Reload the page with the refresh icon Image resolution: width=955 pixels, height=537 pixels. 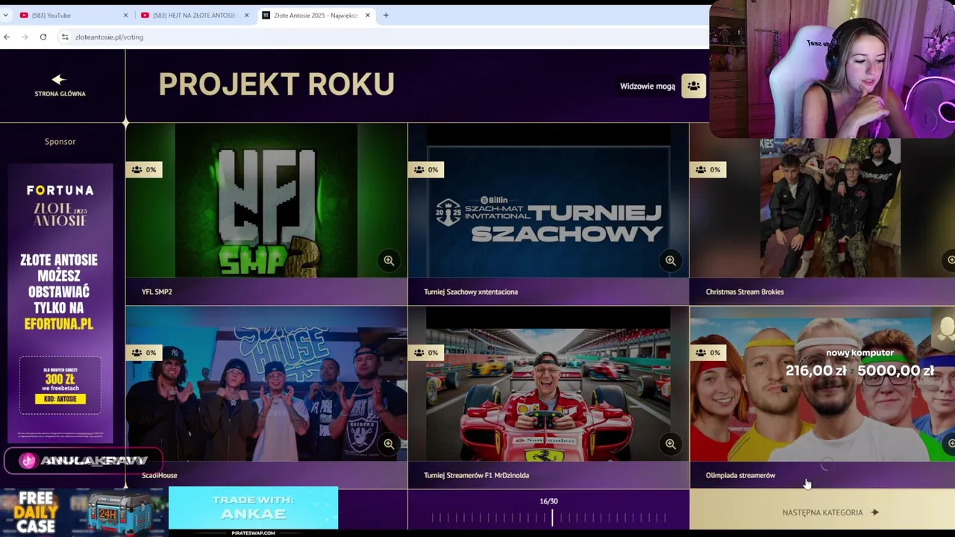coord(43,37)
